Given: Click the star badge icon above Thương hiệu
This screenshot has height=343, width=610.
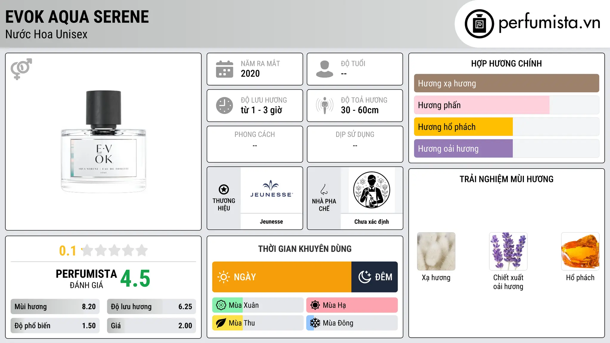Looking at the screenshot, I should coord(224,189).
